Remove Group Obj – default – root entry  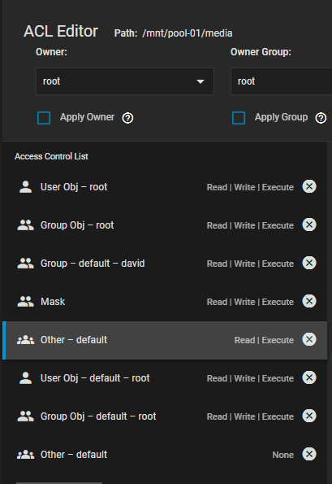tap(309, 416)
